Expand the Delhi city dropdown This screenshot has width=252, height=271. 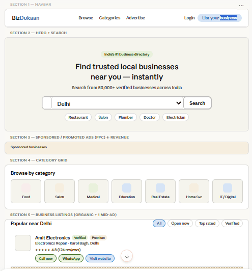pyautogui.click(x=118, y=103)
